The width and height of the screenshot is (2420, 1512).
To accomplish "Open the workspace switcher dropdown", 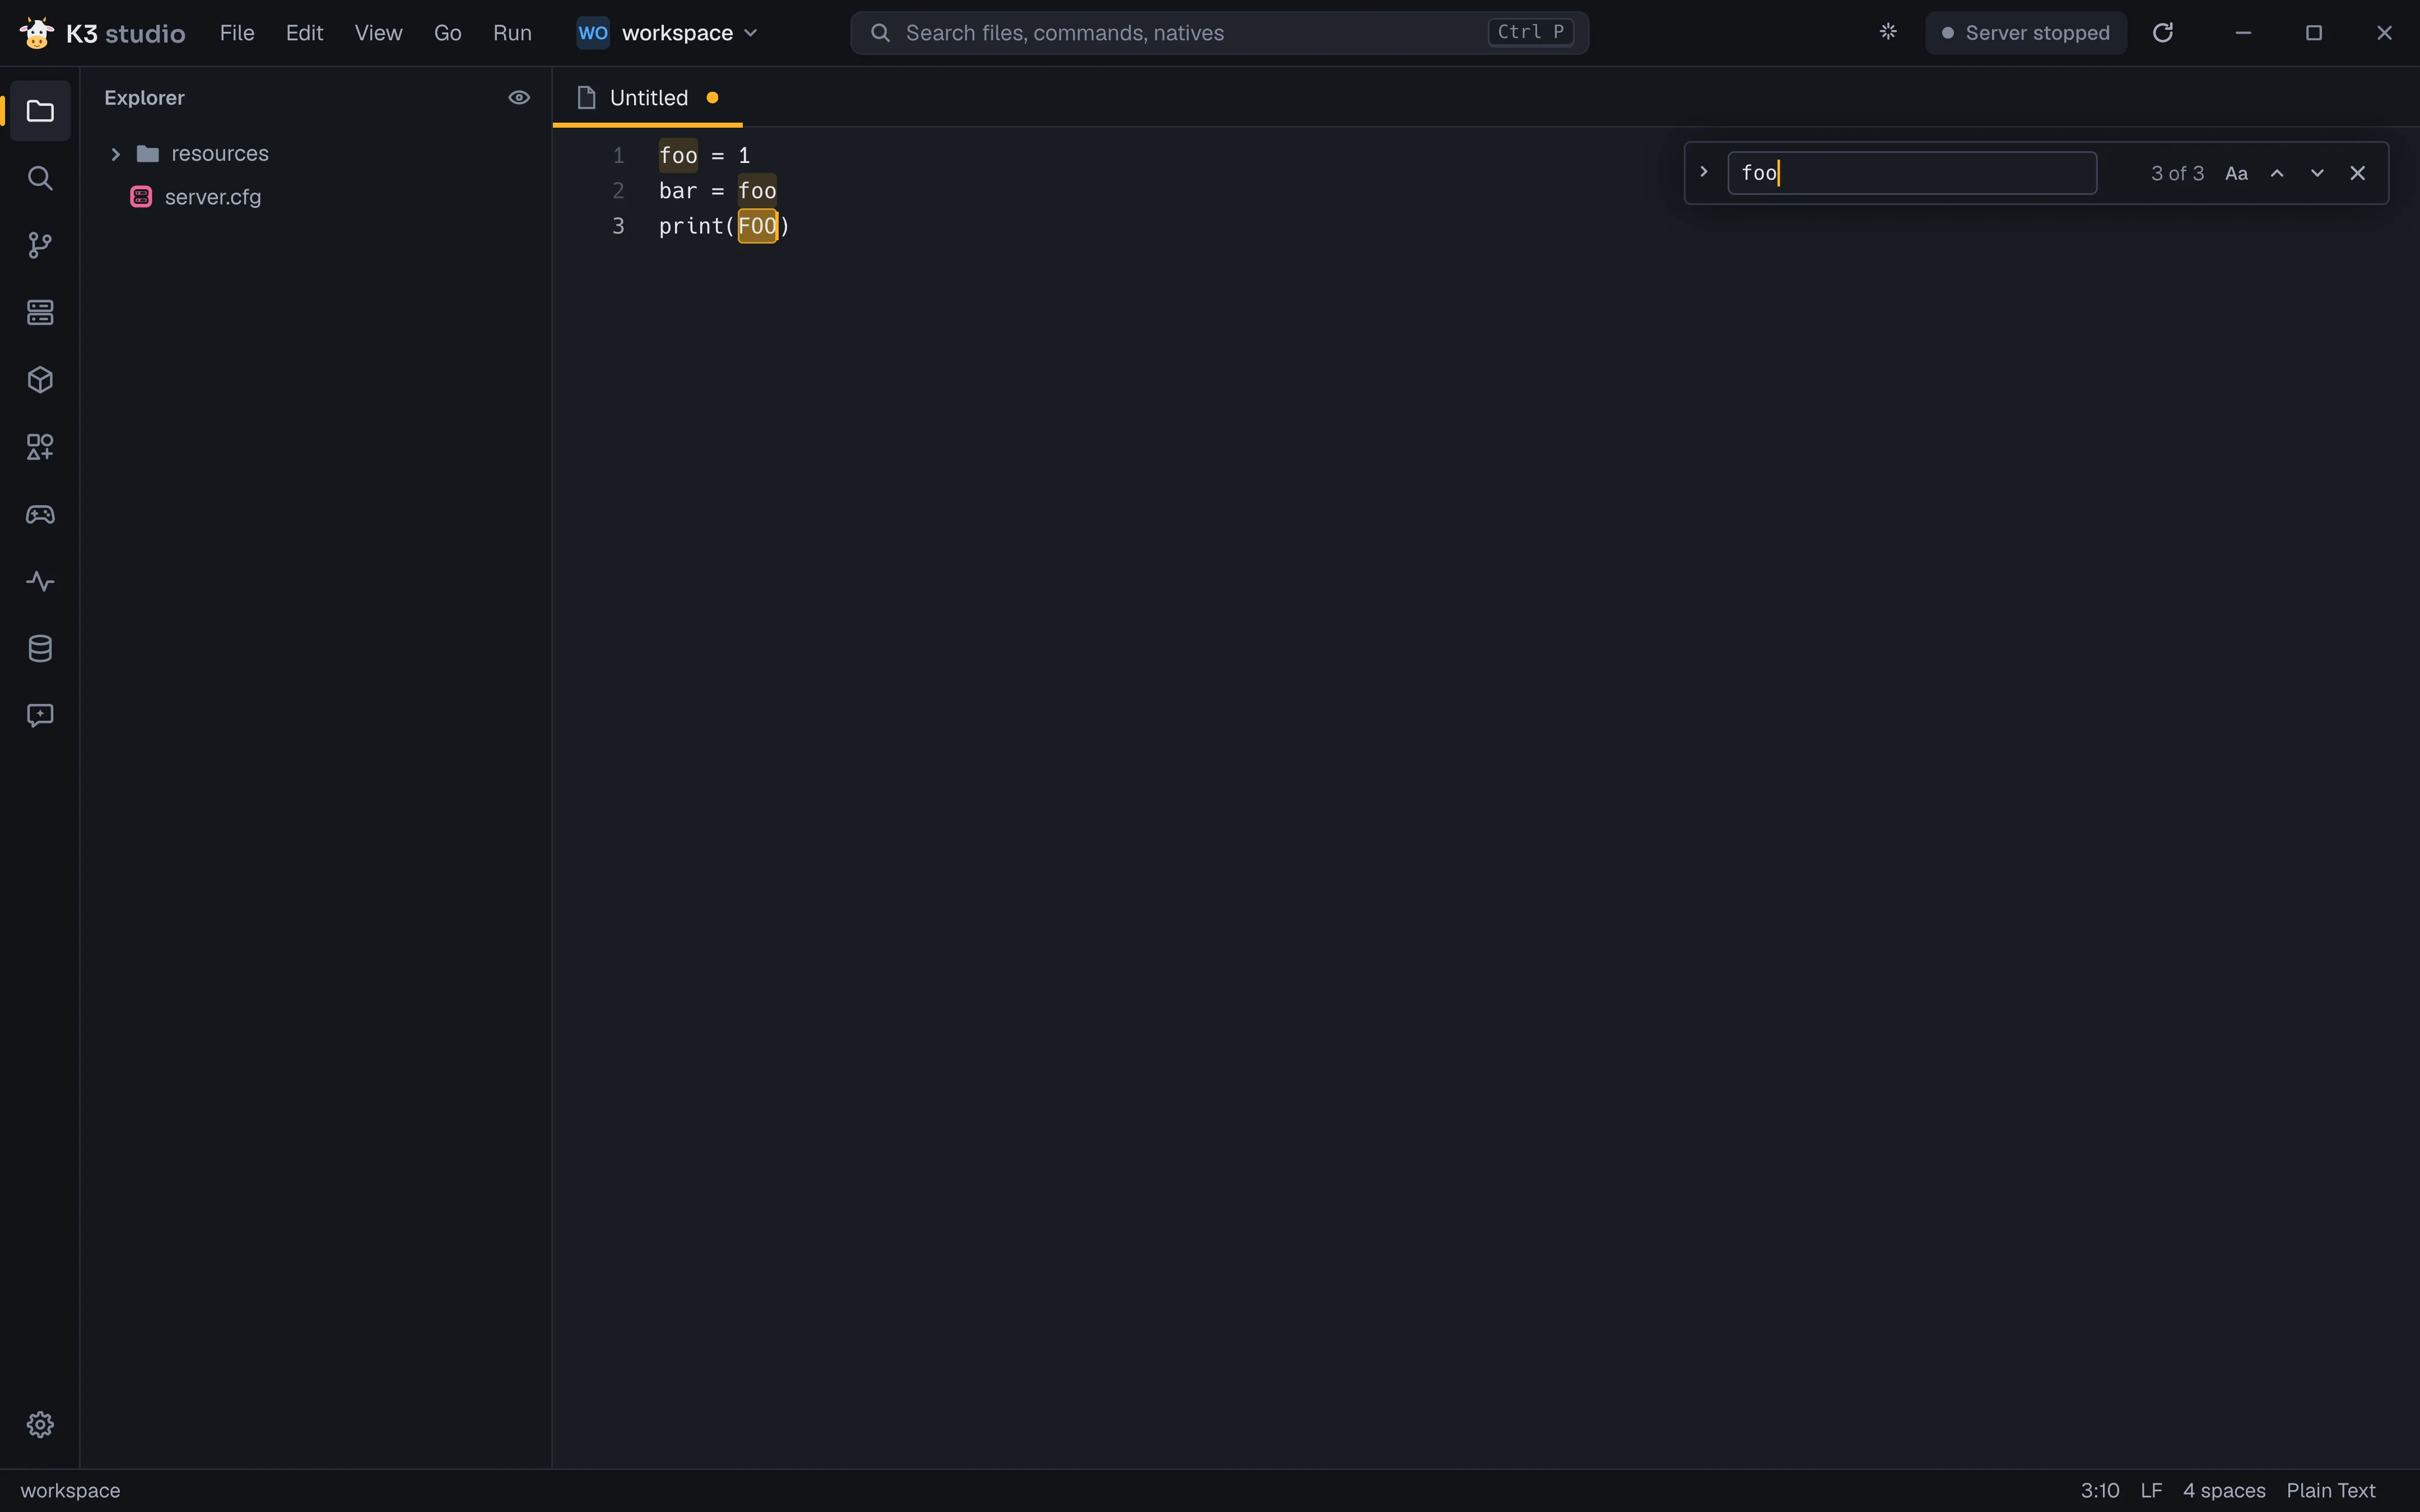I will pyautogui.click(x=667, y=33).
